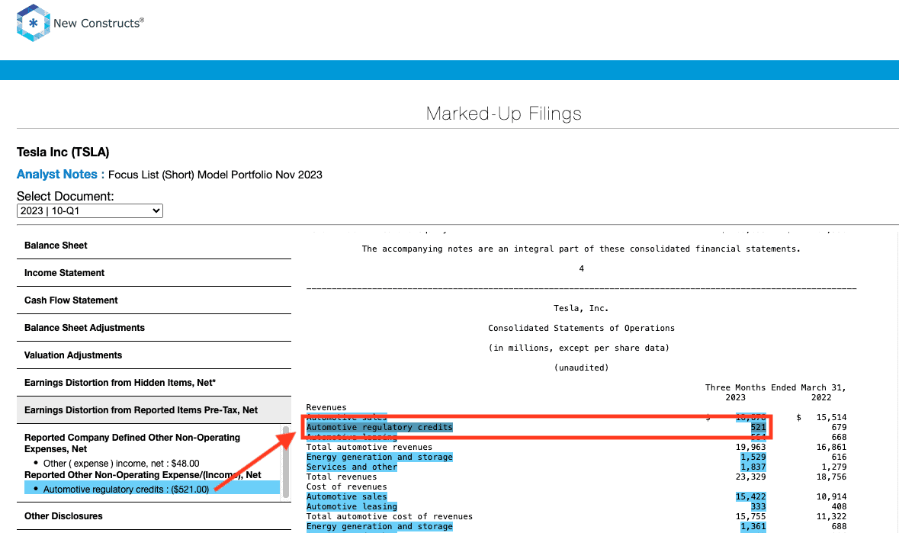Click the highlighted 1,837 value
The height and width of the screenshot is (533, 899).
click(x=753, y=467)
